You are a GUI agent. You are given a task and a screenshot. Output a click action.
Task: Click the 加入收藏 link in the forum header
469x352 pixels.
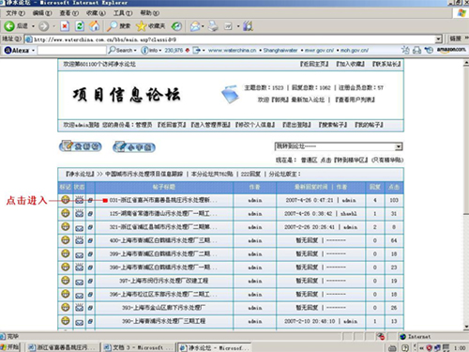[350, 64]
